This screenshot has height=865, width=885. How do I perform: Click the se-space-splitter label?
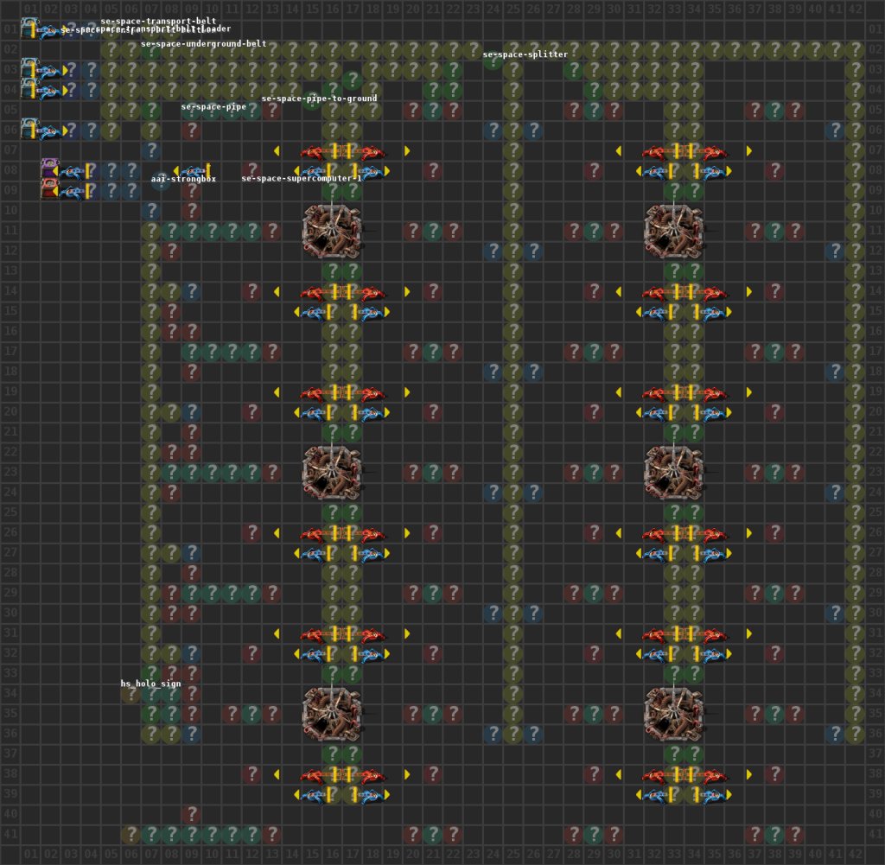(x=523, y=53)
